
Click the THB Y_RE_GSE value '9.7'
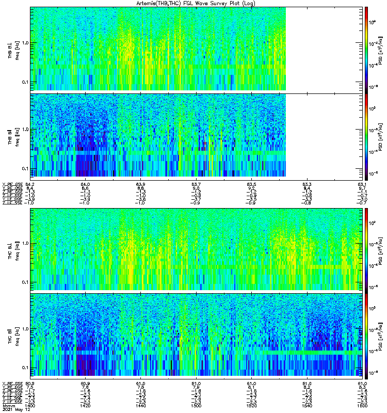tap(363, 188)
